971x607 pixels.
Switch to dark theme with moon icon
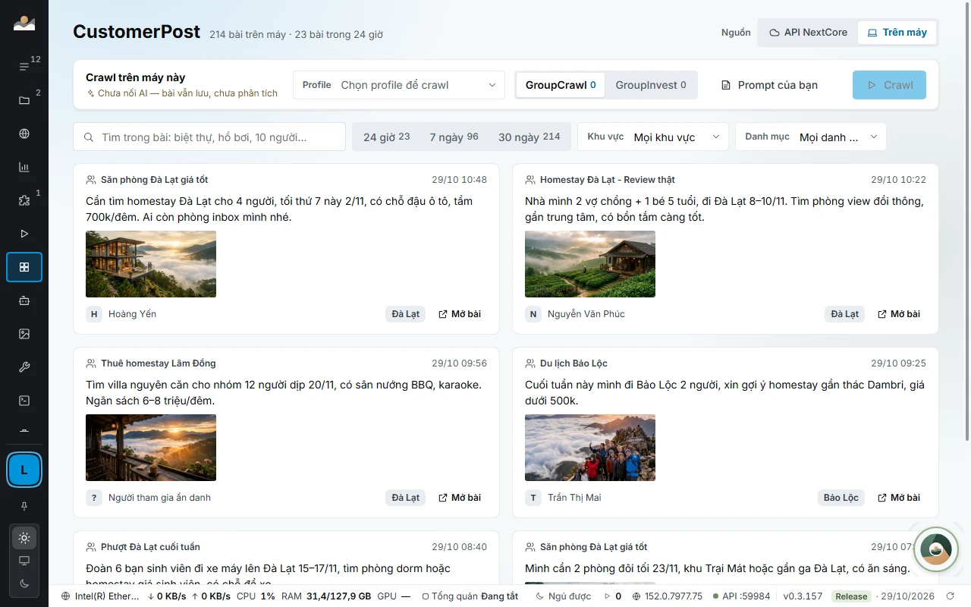24,583
